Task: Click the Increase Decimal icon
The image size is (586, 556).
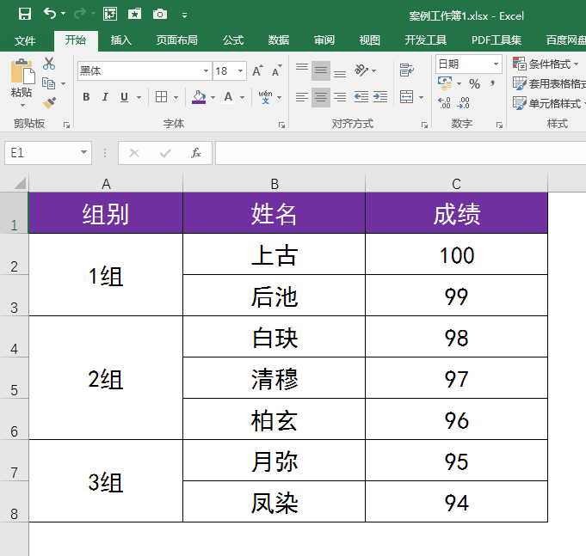Action: pyautogui.click(x=444, y=102)
